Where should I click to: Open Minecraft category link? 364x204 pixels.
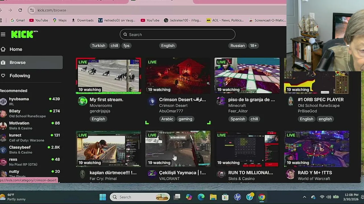click(237, 105)
